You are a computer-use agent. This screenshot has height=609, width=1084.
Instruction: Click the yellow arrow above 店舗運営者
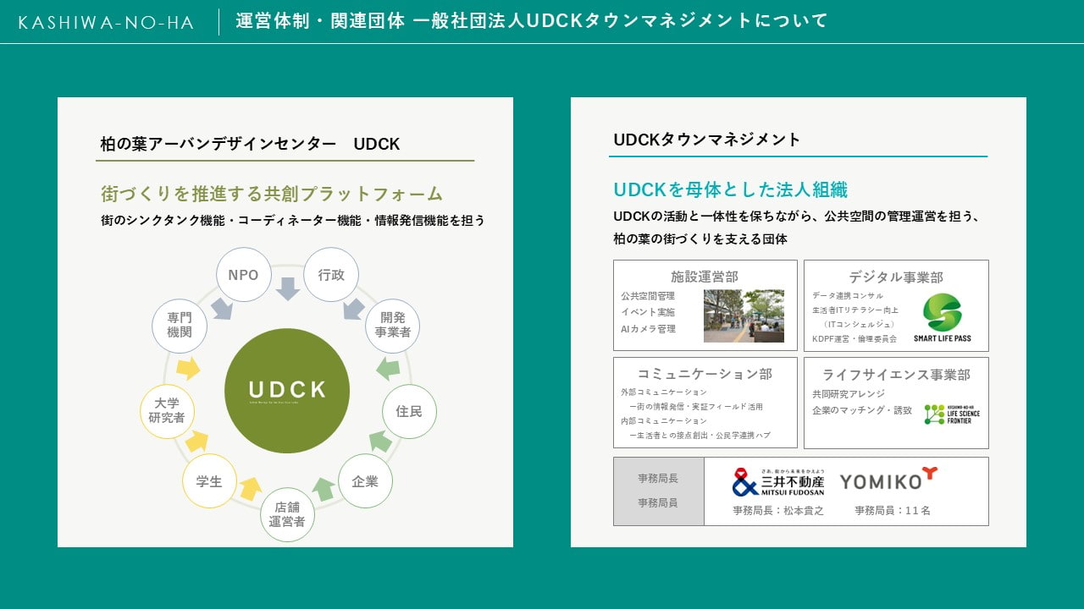251,488
